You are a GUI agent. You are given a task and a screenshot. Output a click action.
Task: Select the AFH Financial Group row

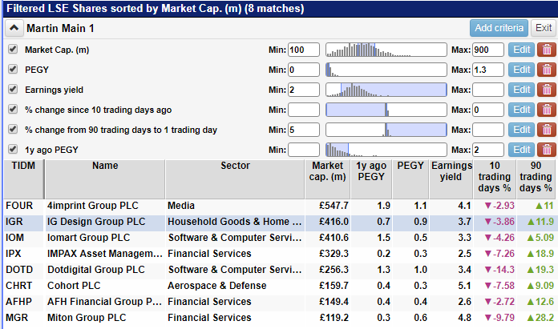[x=280, y=302]
